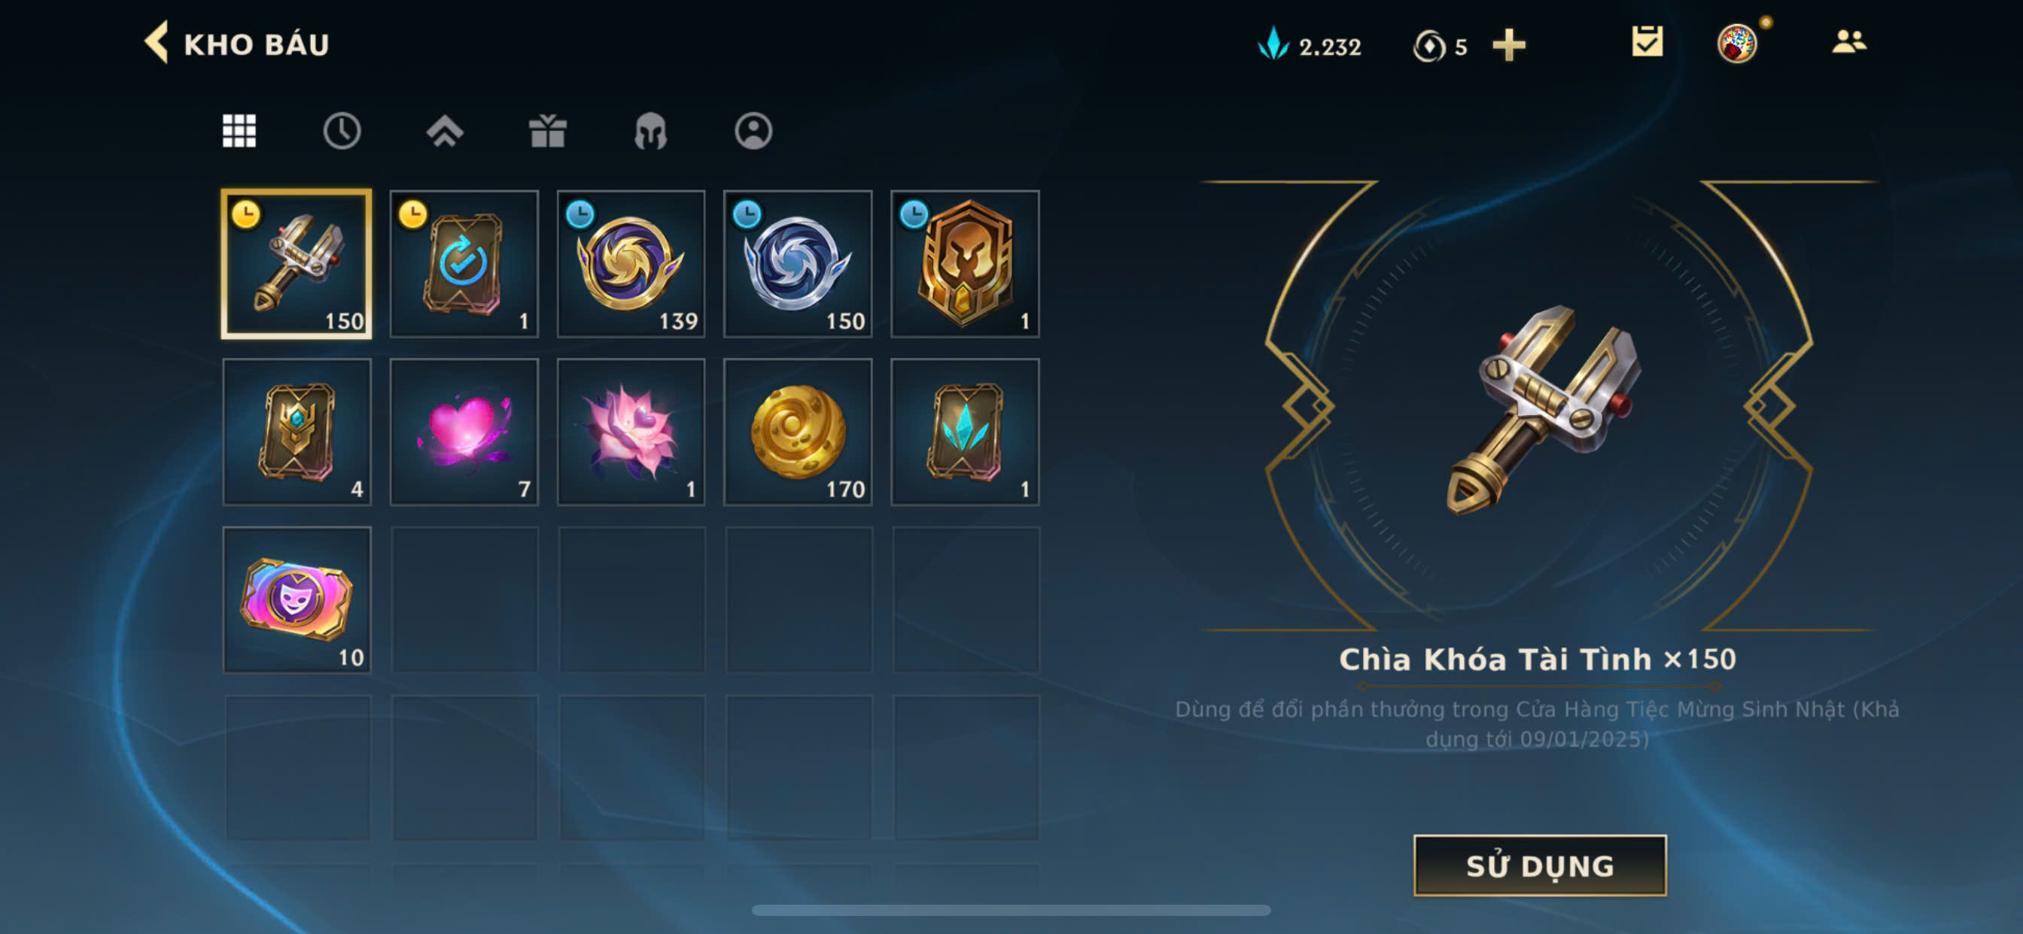The image size is (2023, 934).
Task: Select the all-items grid filter tab
Action: tap(239, 130)
